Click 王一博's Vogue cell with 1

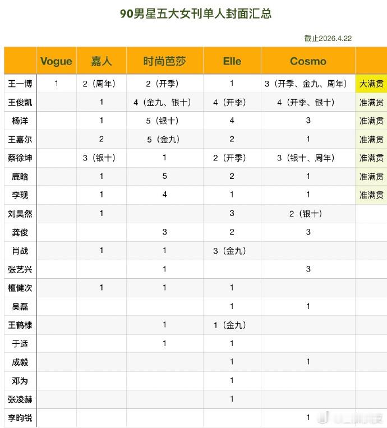tap(56, 84)
